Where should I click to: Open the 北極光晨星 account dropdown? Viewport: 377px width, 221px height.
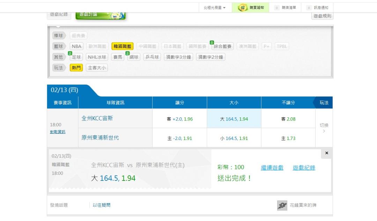(x=214, y=8)
